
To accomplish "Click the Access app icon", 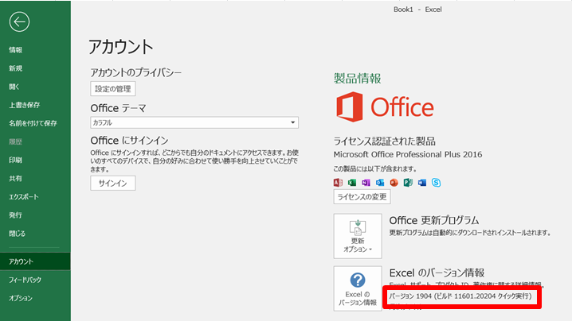I will point(338,182).
